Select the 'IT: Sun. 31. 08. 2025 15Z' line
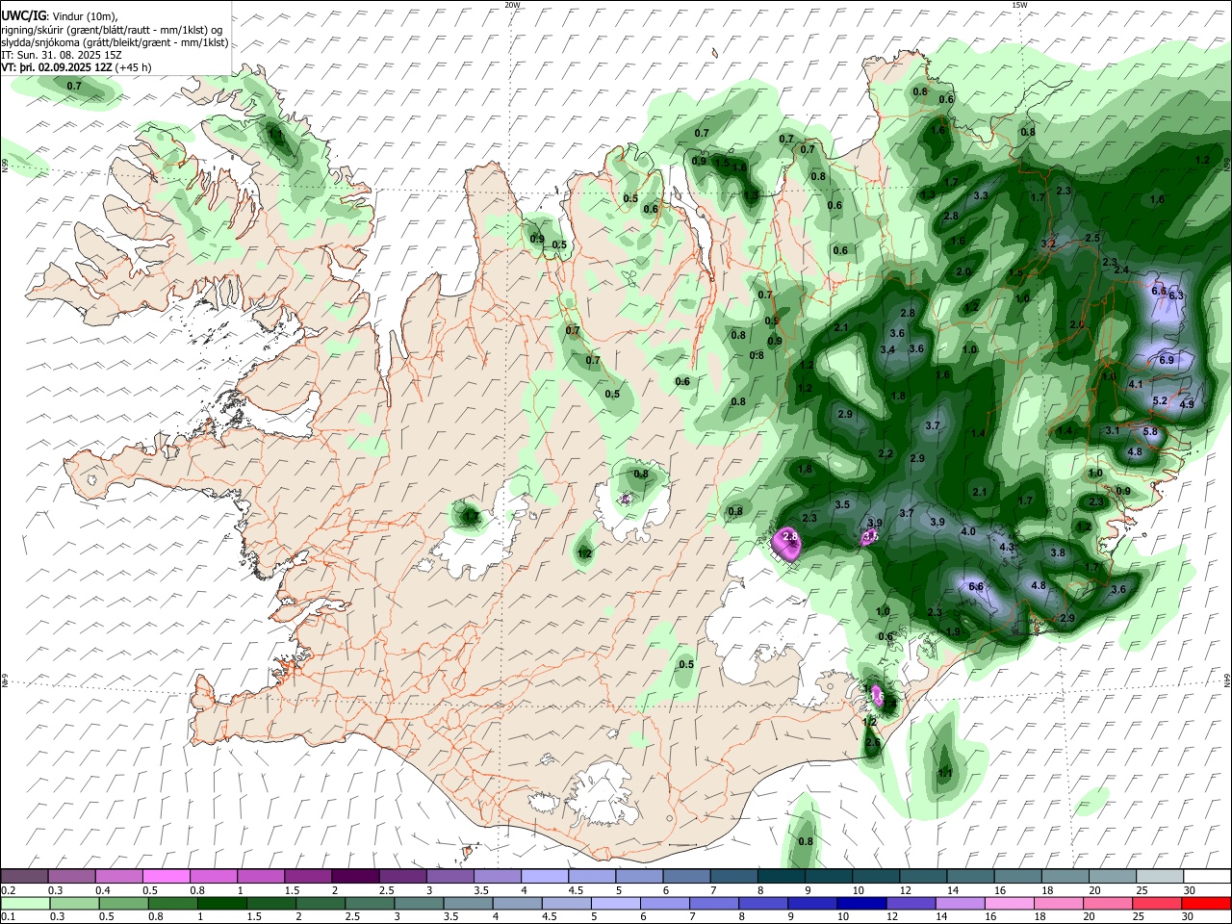Viewport: 1232px width, 924px height. pos(62,55)
